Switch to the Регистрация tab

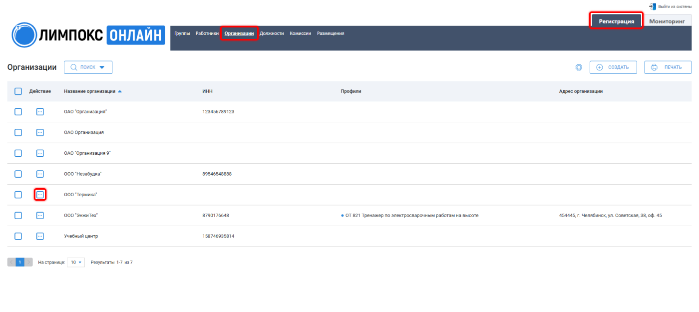(x=616, y=21)
